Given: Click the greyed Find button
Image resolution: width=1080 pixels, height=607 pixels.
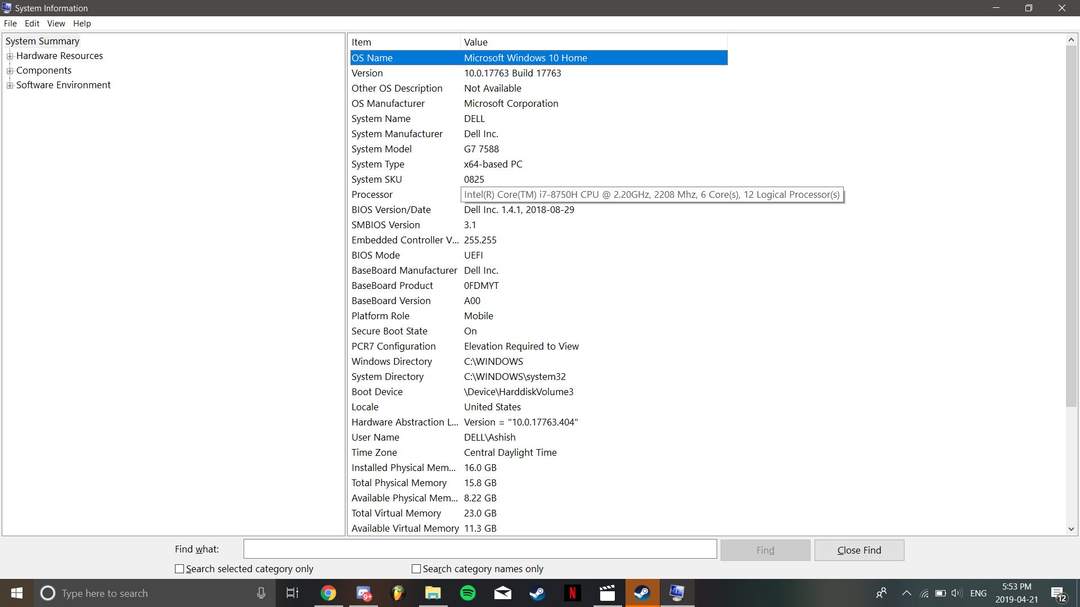Looking at the screenshot, I should point(765,550).
